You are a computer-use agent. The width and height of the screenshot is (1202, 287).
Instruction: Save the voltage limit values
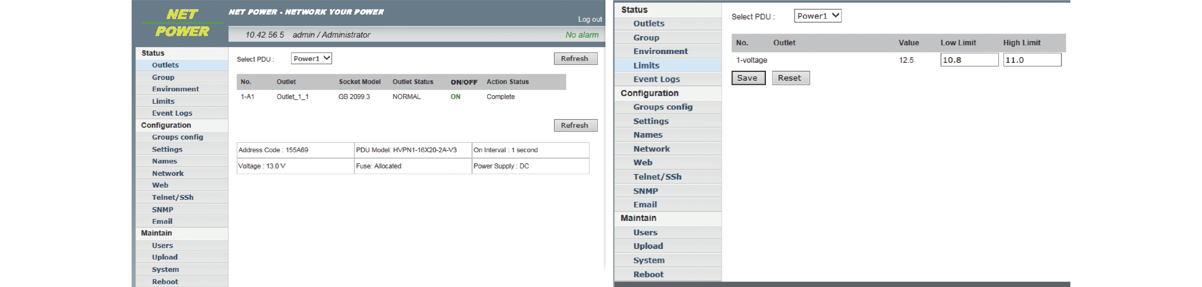[748, 78]
